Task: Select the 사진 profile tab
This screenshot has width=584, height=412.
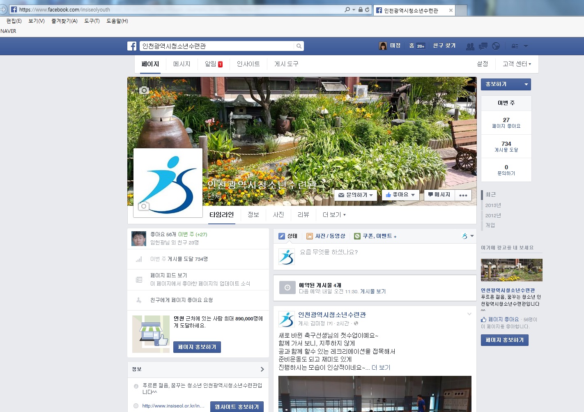Action: pos(278,214)
